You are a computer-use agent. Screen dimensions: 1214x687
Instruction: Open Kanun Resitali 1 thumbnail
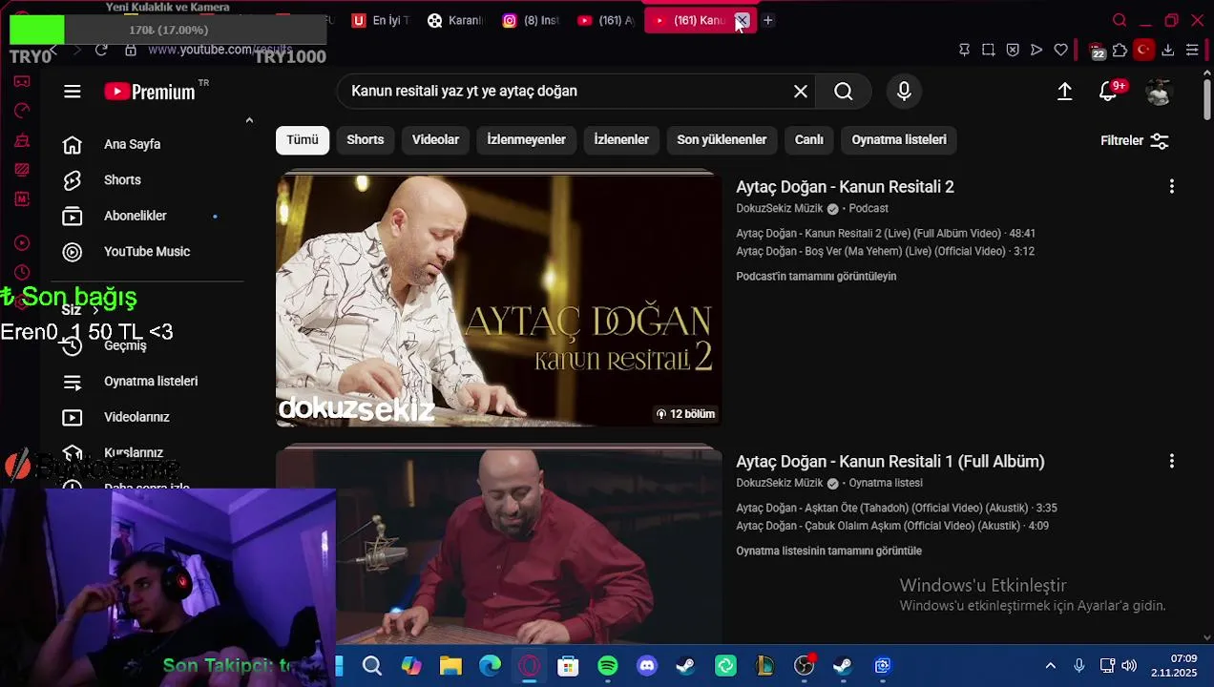coord(499,547)
